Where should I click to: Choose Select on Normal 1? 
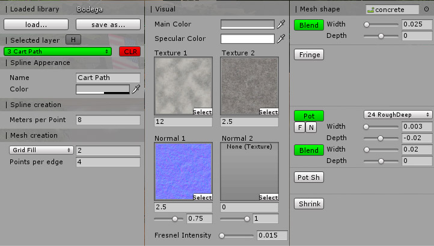click(x=203, y=197)
